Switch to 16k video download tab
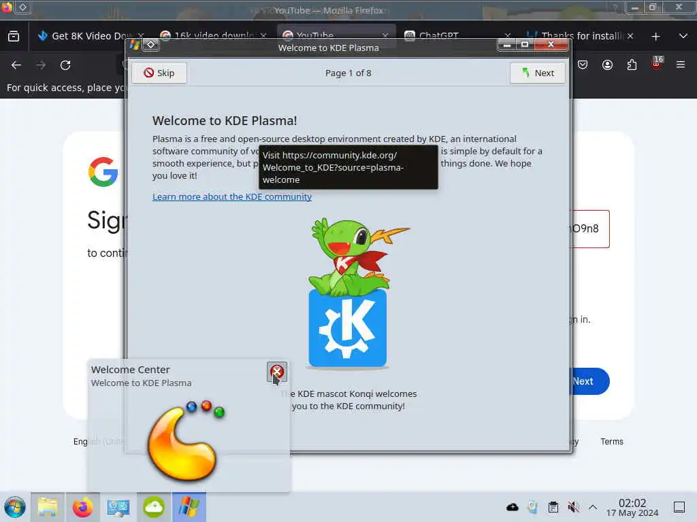 [212, 36]
